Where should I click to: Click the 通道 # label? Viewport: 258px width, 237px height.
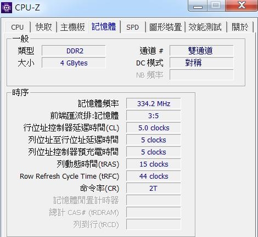click(152, 51)
